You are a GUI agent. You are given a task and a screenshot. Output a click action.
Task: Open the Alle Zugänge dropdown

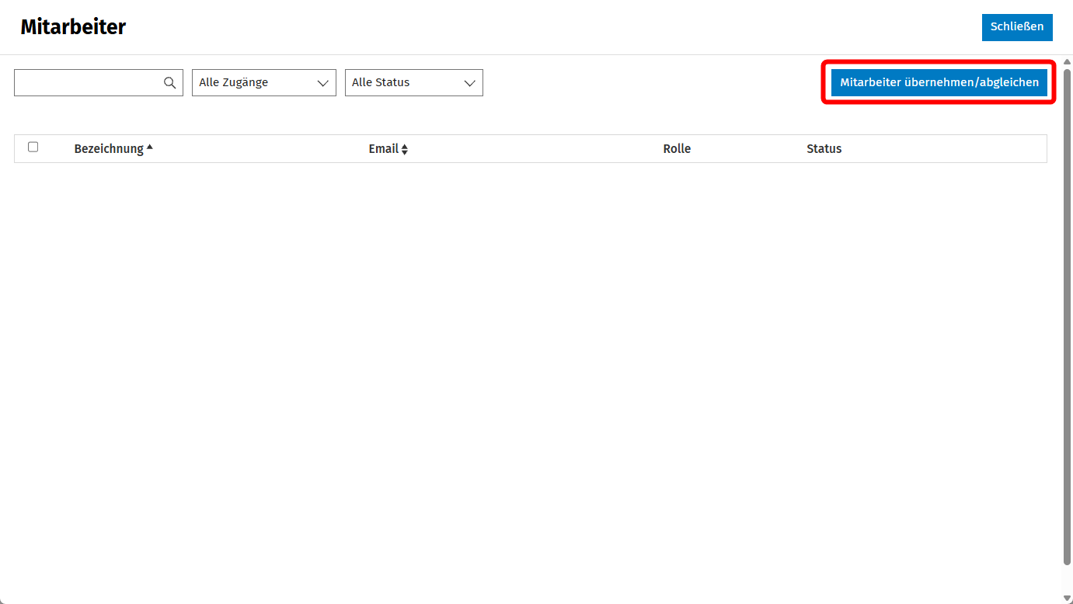(264, 82)
